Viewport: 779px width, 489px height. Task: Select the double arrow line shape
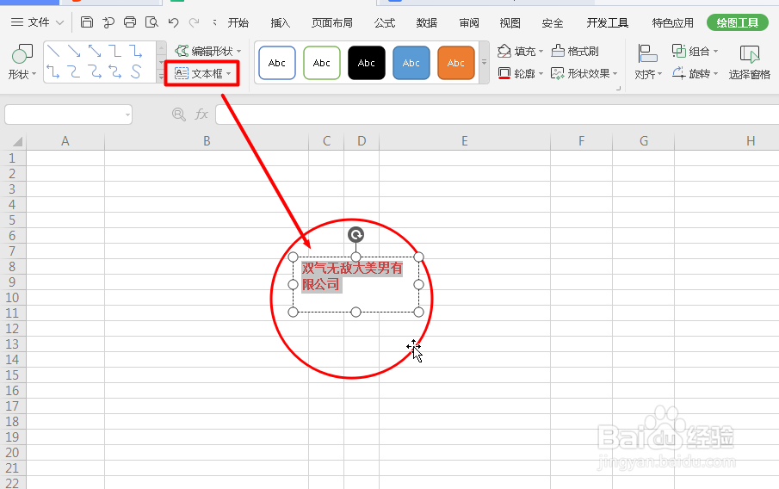(95, 51)
